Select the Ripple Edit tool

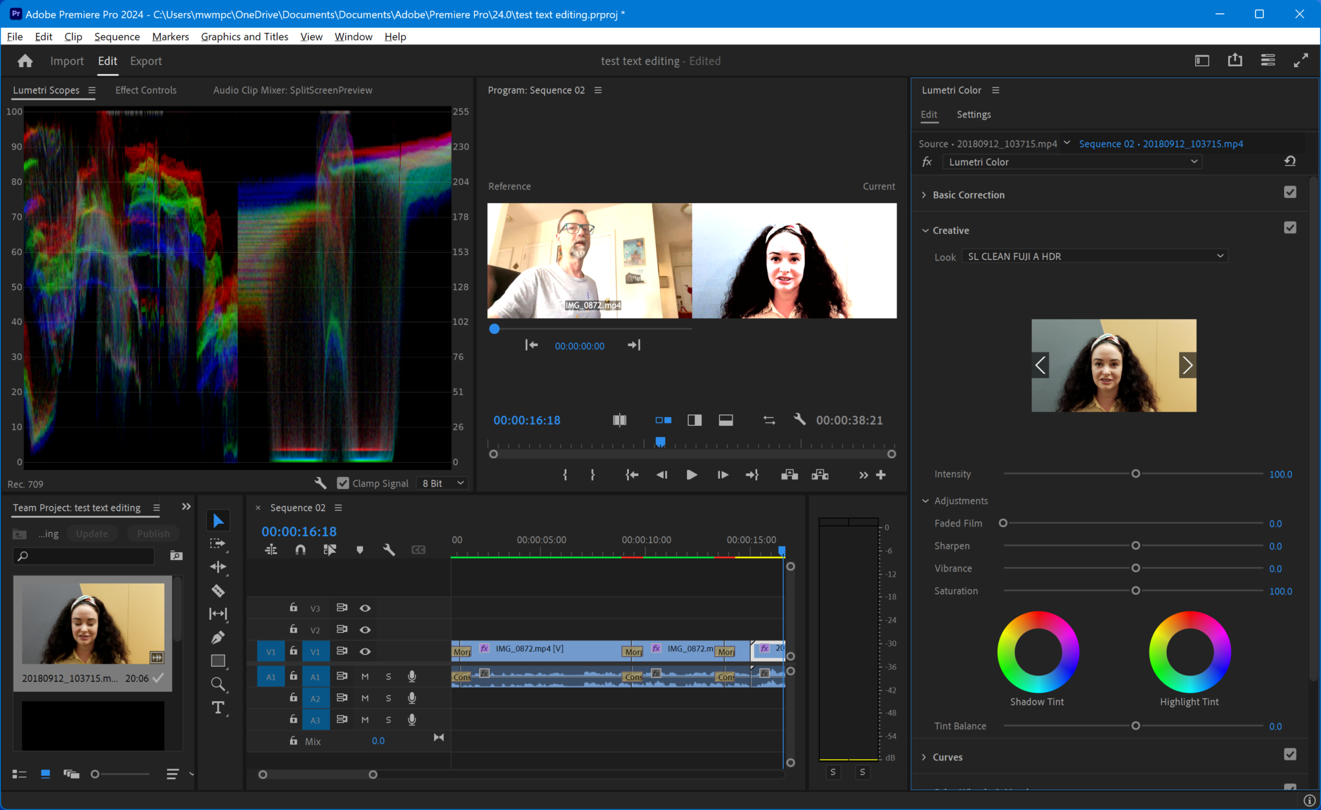[x=217, y=567]
